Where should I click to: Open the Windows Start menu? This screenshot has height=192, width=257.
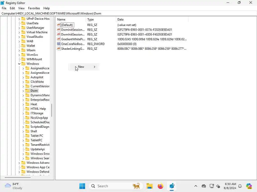tap(82, 186)
